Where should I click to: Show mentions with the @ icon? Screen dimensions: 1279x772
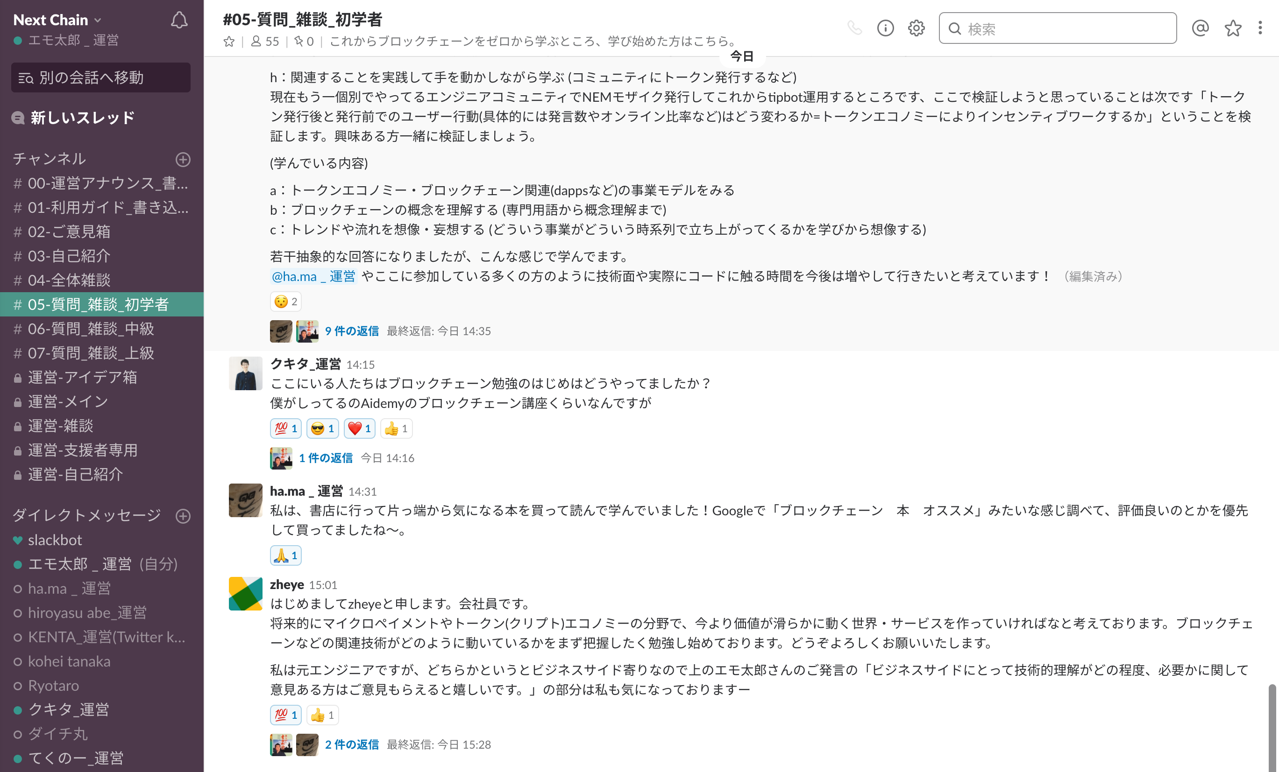(x=1200, y=28)
